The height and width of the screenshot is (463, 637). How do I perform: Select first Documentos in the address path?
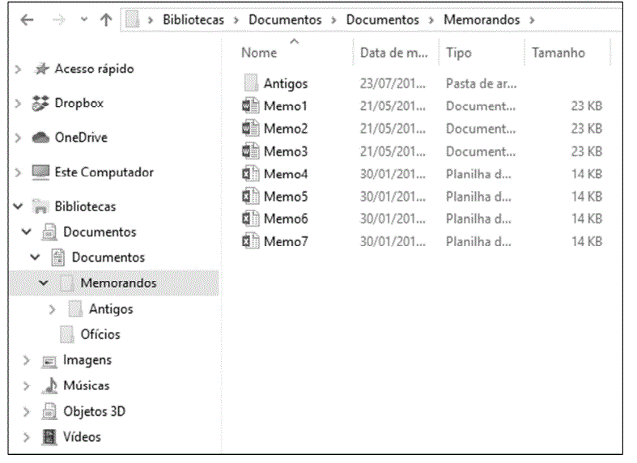click(x=285, y=19)
